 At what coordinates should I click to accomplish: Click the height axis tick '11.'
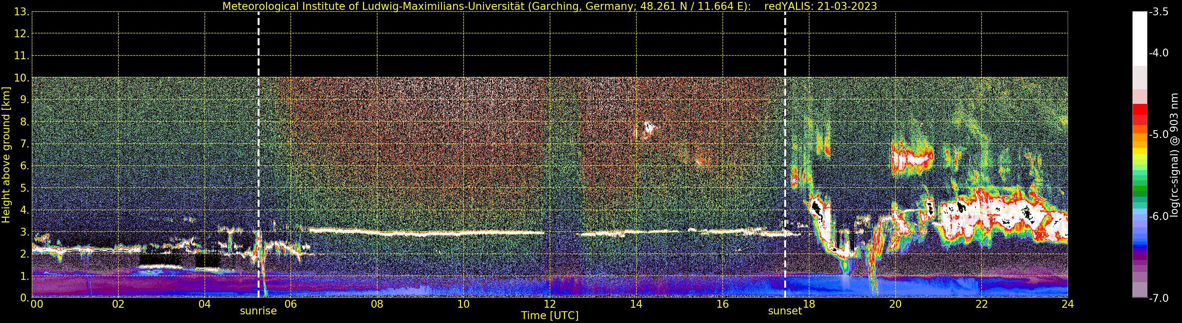pos(22,56)
